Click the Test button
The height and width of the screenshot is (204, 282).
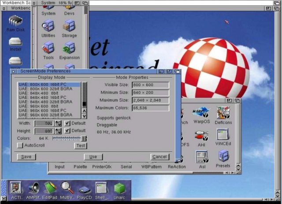(81, 146)
